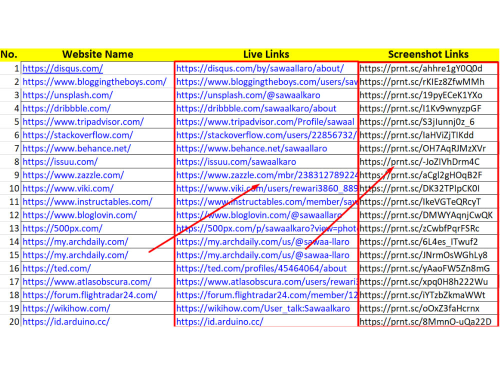Open the https://ted.com/ website name link
The image size is (500, 375).
(x=57, y=269)
